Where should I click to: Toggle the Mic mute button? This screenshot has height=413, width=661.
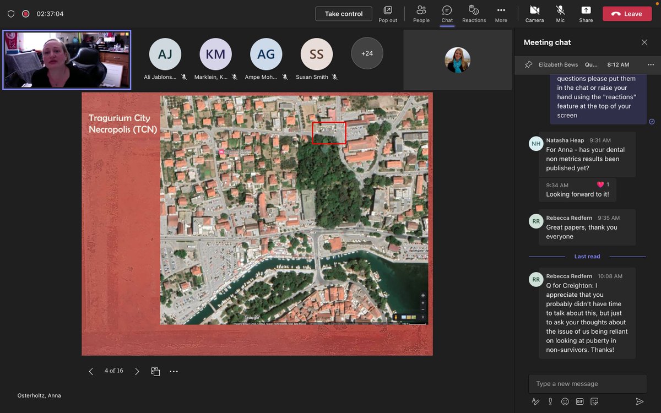560,10
